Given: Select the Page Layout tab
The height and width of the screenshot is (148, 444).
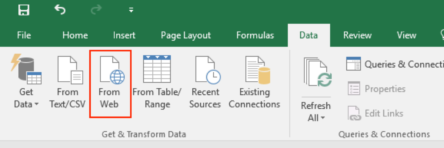Looking at the screenshot, I should point(186,35).
